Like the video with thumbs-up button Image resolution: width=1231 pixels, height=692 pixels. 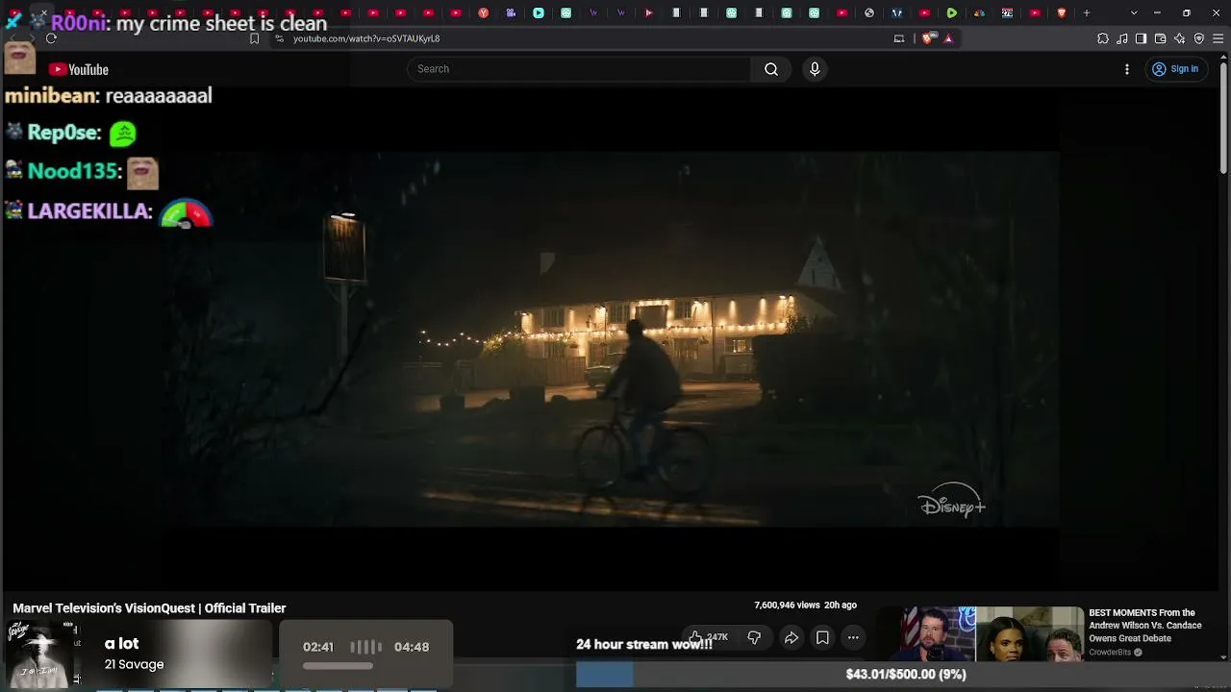pos(709,637)
